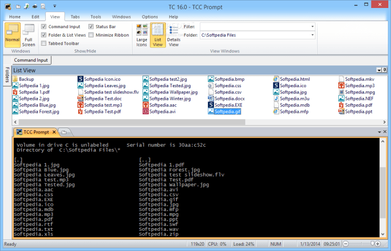The image size is (391, 251).
Task: Open quick access toolbar customize arrow
Action: pyautogui.click(x=55, y=6)
